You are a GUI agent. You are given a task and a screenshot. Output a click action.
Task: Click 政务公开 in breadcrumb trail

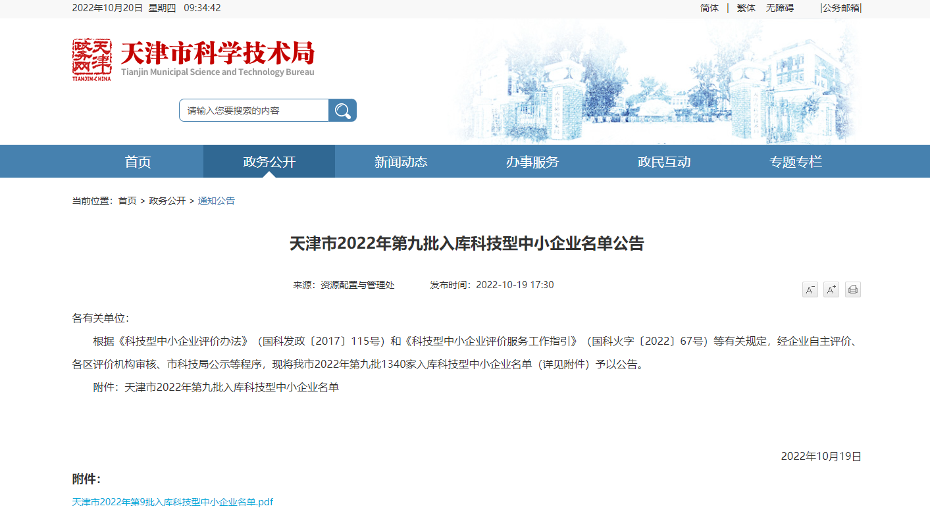(167, 201)
